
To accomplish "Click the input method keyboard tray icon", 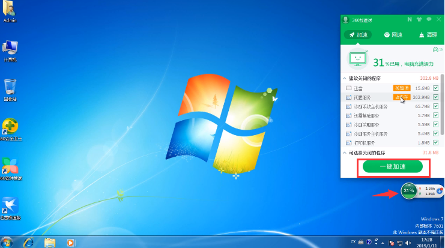I will (361, 242).
